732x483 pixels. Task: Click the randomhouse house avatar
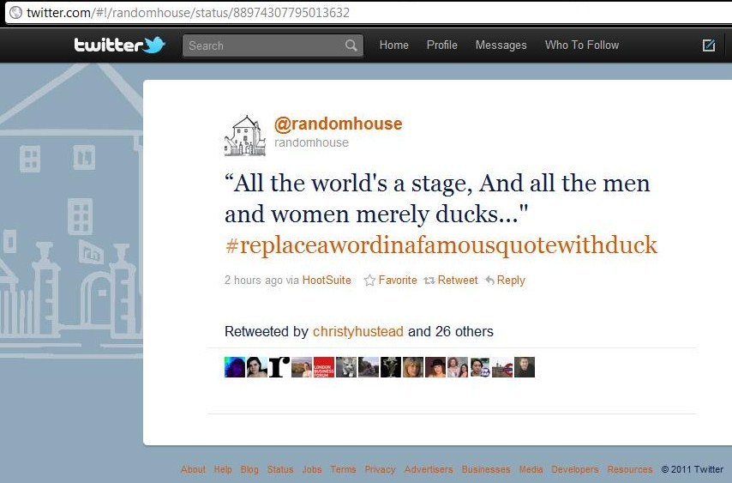tap(245, 136)
